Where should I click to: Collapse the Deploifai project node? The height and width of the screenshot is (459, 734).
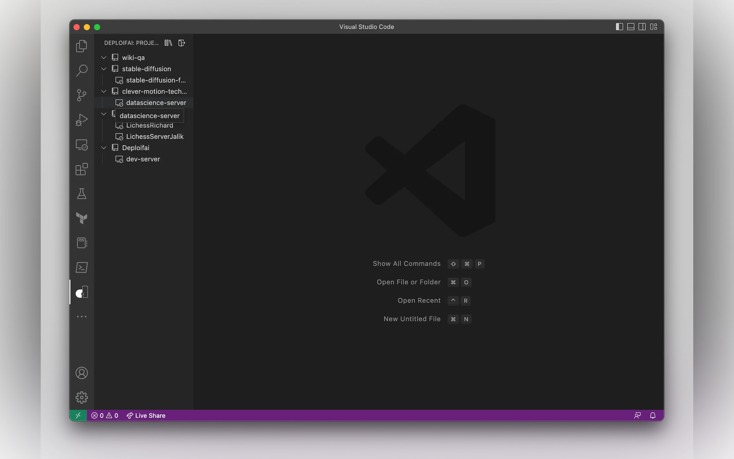104,148
